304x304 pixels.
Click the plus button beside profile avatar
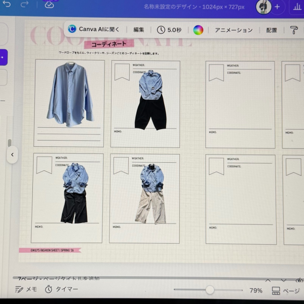pyautogui.click(x=277, y=7)
